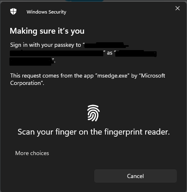The height and width of the screenshot is (192, 187).
Task: Click the "Sign in with your passkey to" text
Action: (x=46, y=45)
